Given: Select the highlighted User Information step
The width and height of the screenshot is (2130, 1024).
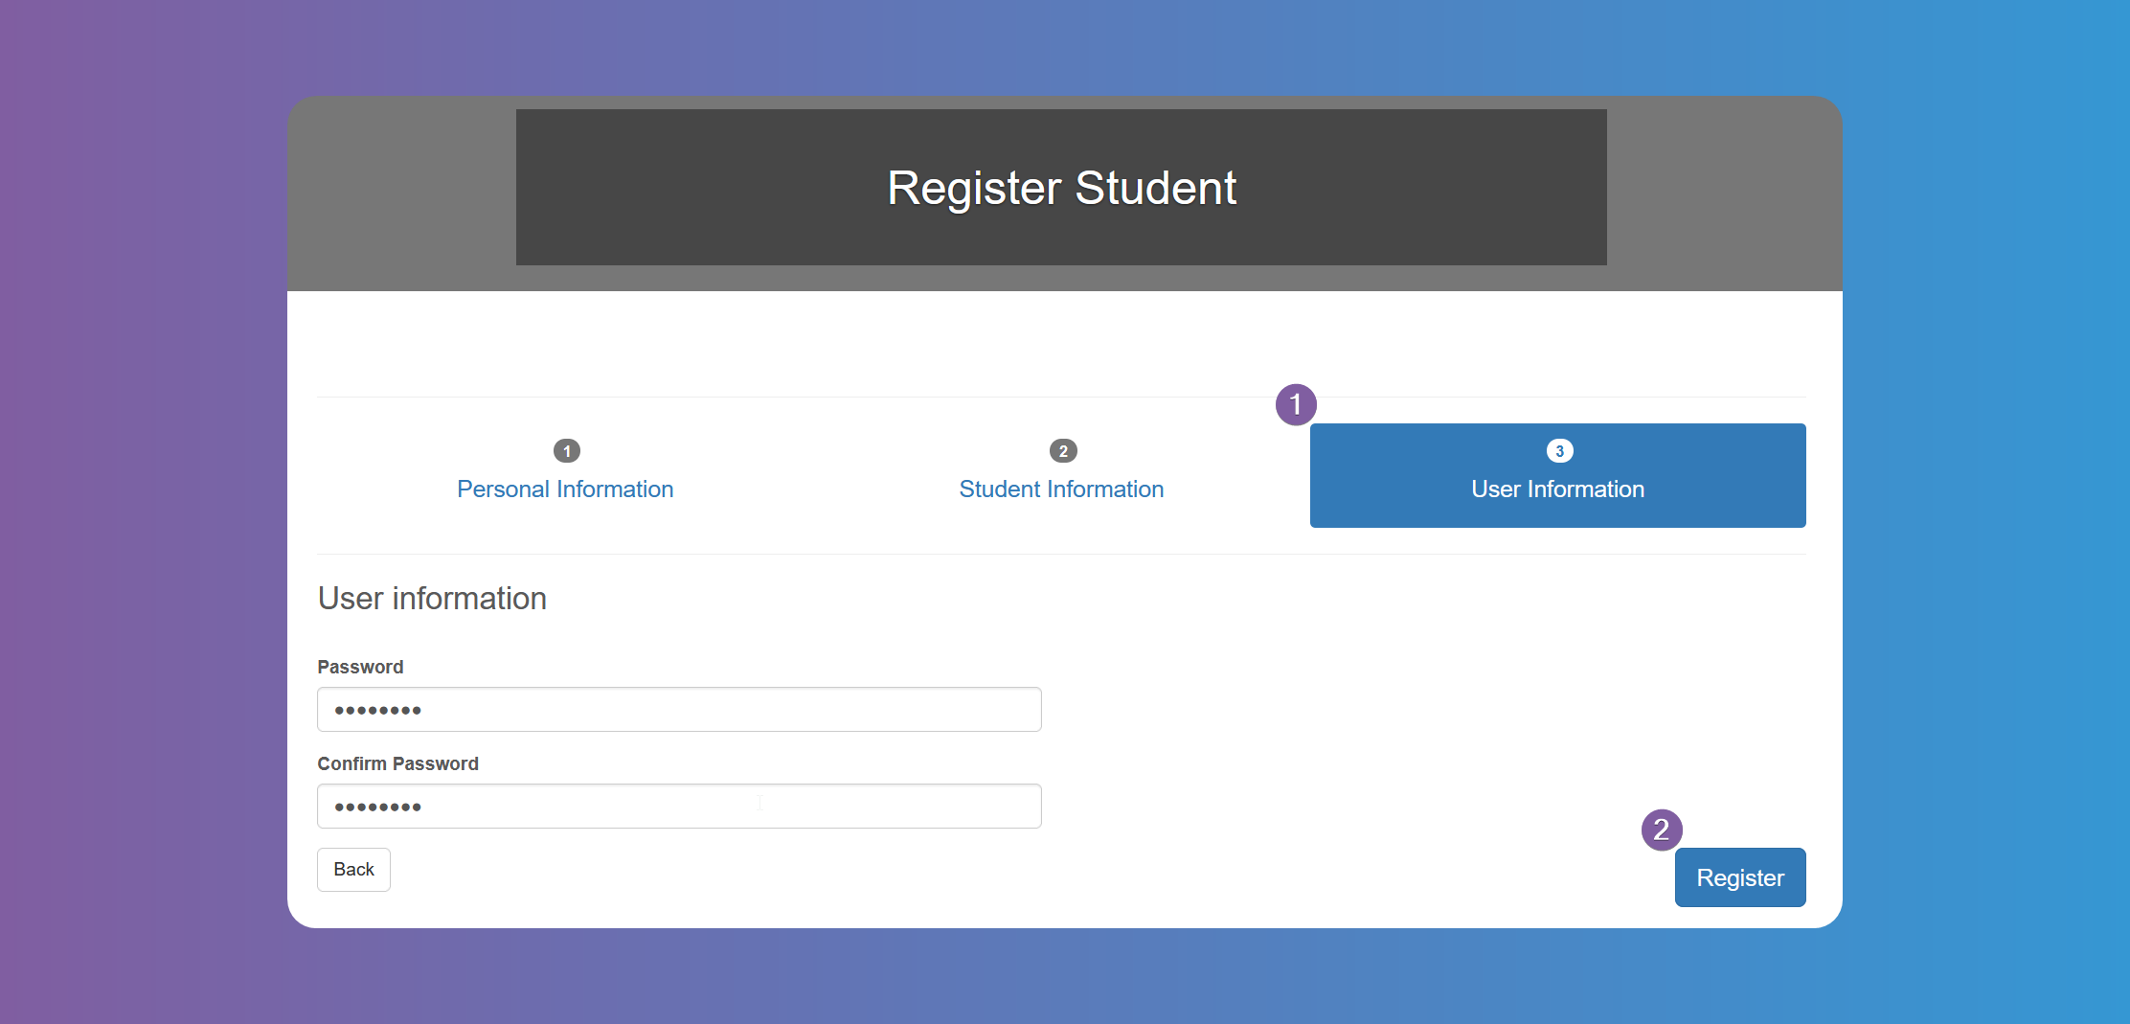Looking at the screenshot, I should (x=1556, y=489).
